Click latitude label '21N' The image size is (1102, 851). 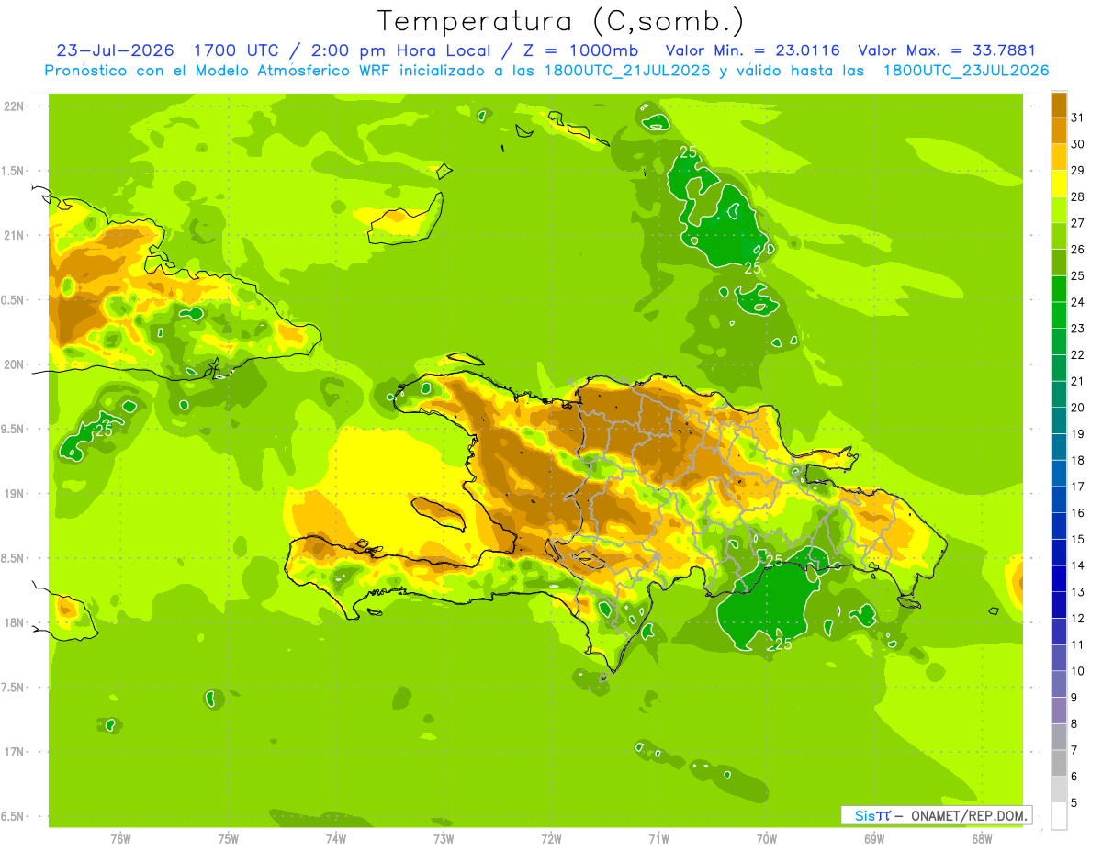point(13,236)
